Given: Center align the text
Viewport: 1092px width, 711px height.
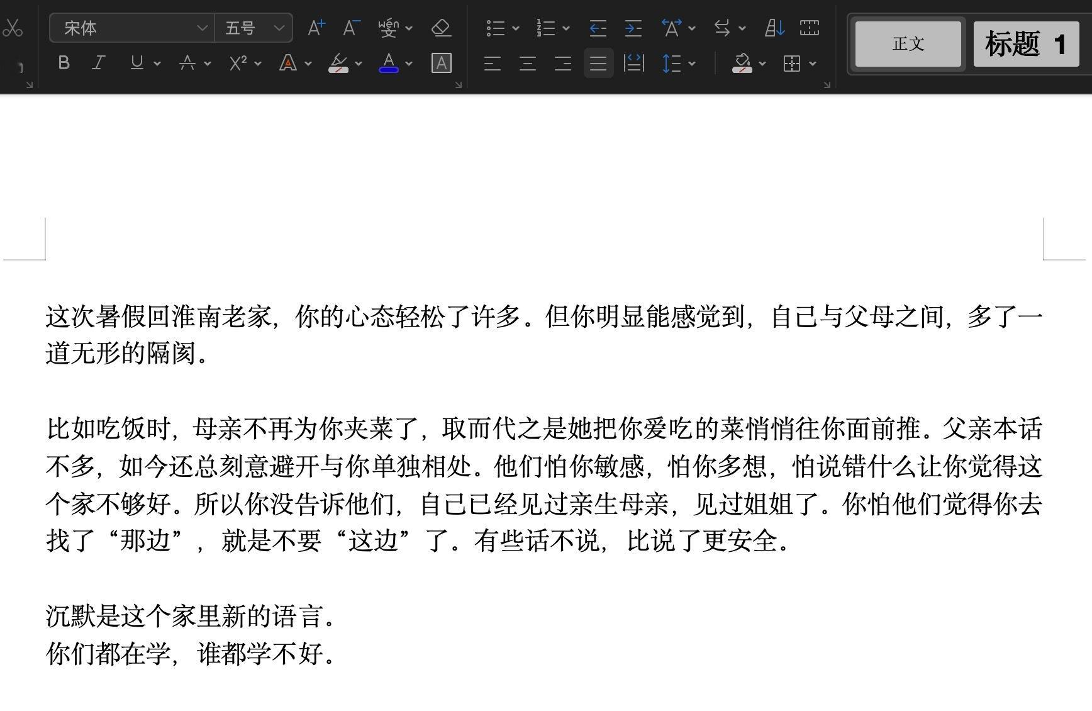Looking at the screenshot, I should 528,63.
